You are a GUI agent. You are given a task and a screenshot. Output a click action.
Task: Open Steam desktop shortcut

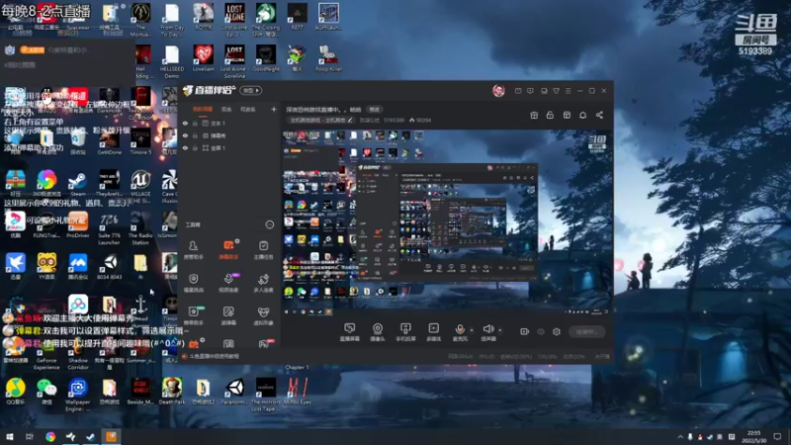78,184
